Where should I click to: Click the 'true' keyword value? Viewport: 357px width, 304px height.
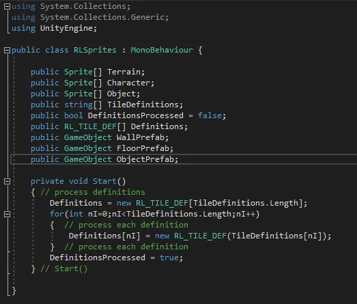(169, 258)
